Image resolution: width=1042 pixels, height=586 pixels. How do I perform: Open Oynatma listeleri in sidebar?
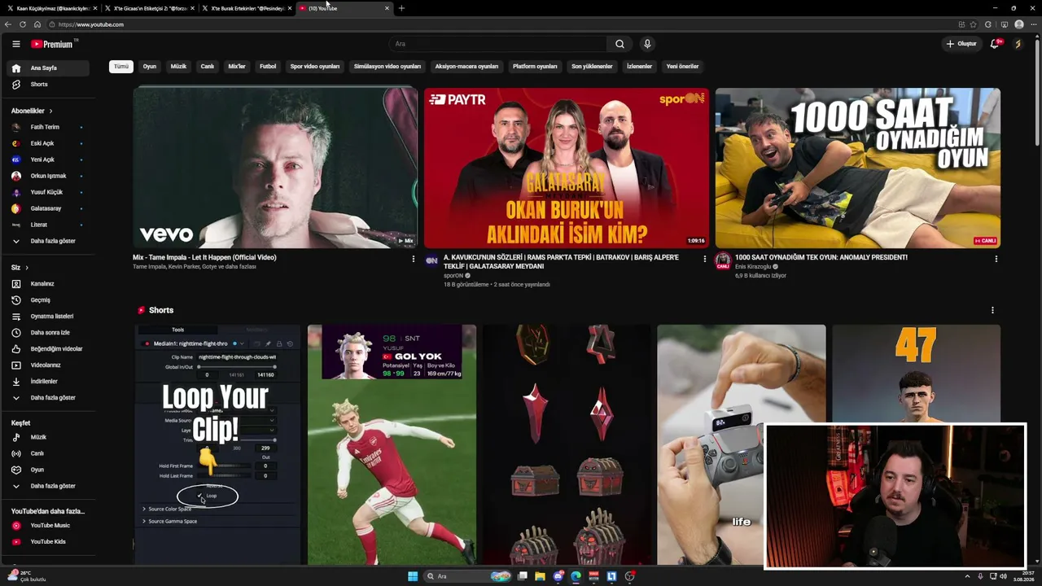point(50,316)
